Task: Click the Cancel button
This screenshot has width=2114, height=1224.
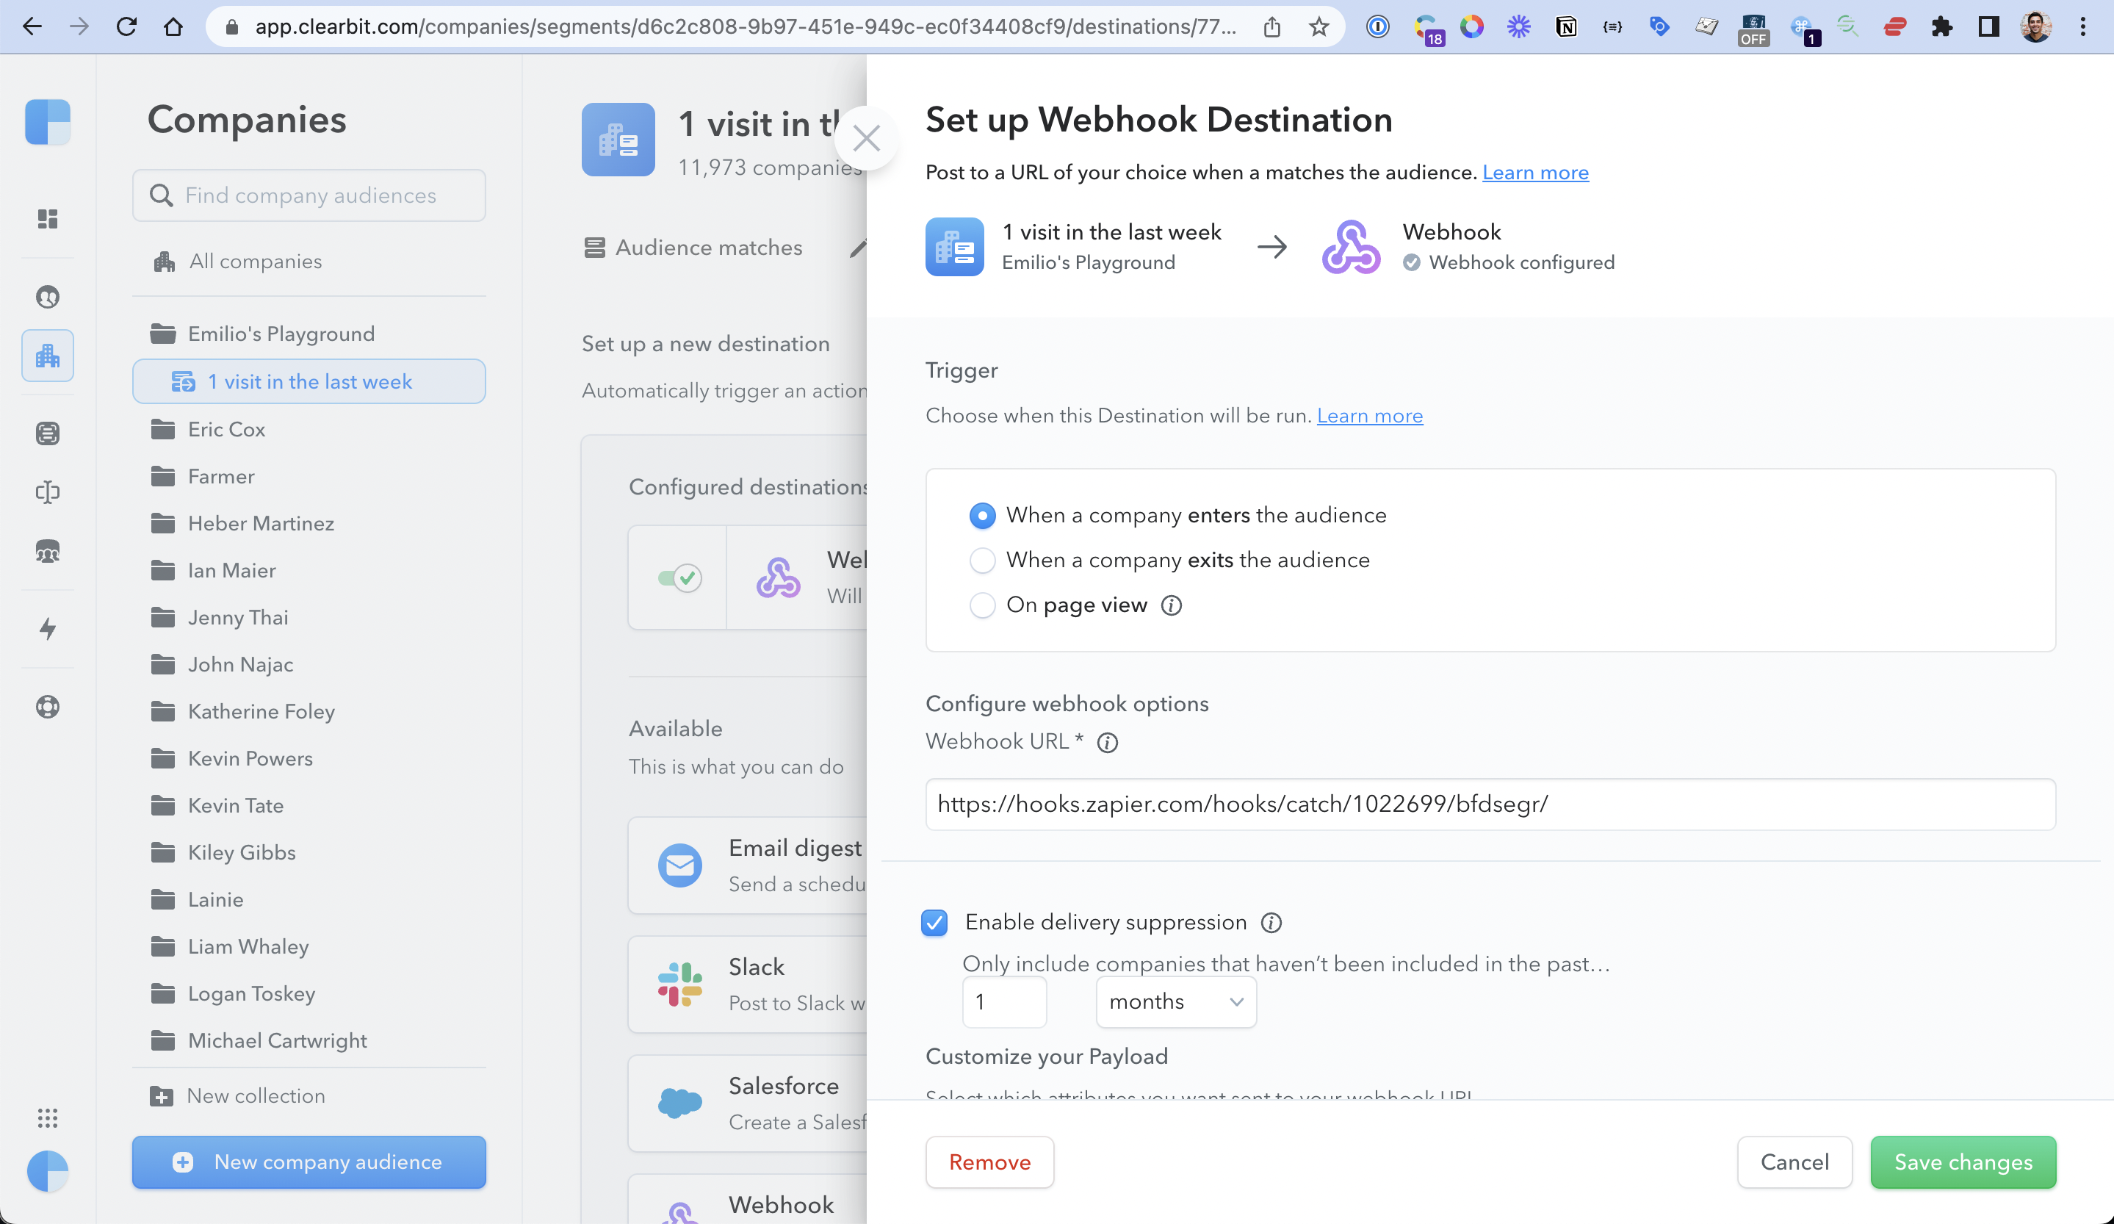Action: click(x=1794, y=1162)
